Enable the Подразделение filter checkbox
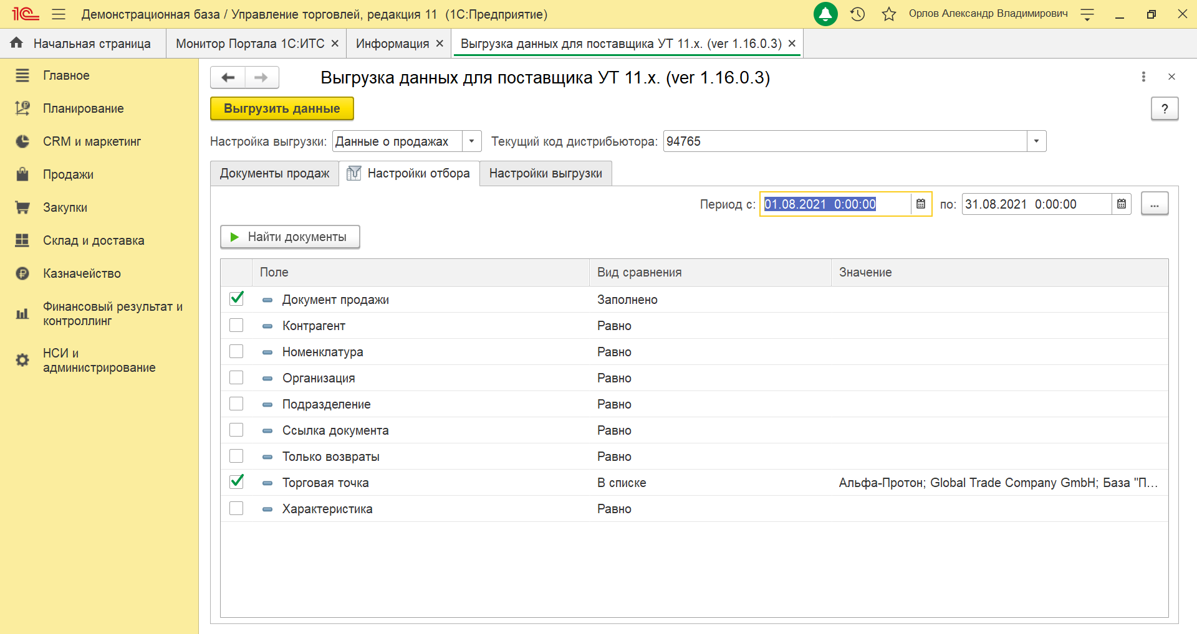 pyautogui.click(x=236, y=404)
